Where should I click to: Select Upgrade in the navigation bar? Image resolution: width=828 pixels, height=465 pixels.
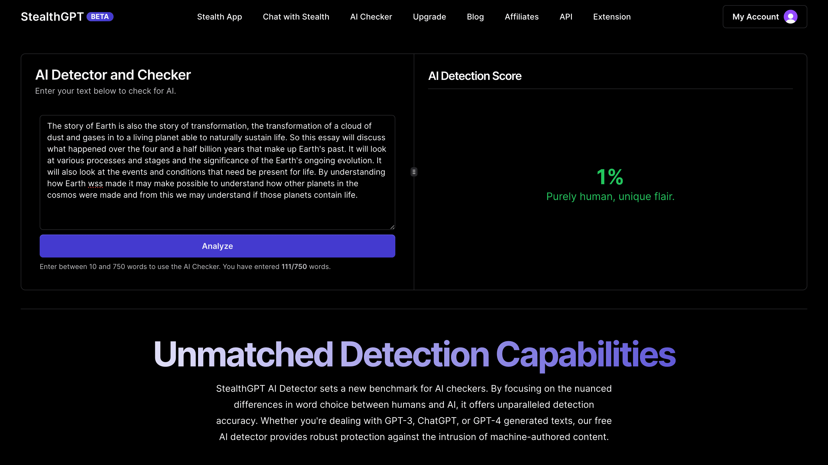point(429,17)
